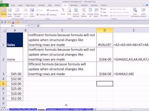The image size is (149, 111).
Task: Minimize the ribbon arrow
Action: click(x=144, y=5)
